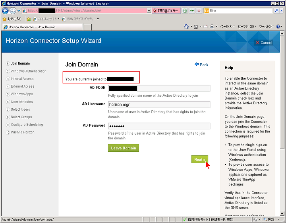Screen dimensions: 286x223
Task: Open the セーフティ(S) menu
Action: point(247,27)
